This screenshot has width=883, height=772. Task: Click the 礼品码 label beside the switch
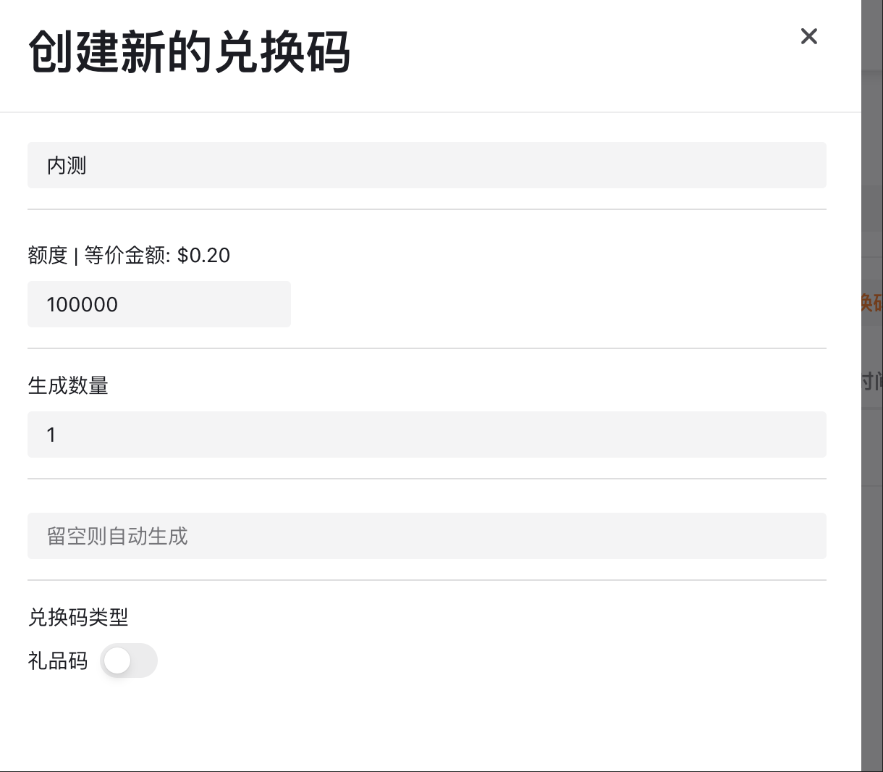[58, 660]
